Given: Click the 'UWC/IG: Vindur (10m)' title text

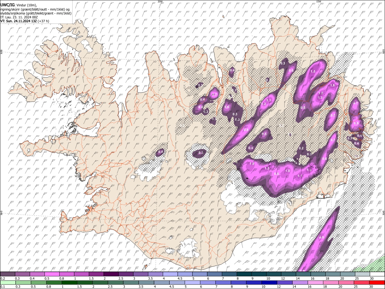Looking at the screenshot, I should (x=19, y=5).
